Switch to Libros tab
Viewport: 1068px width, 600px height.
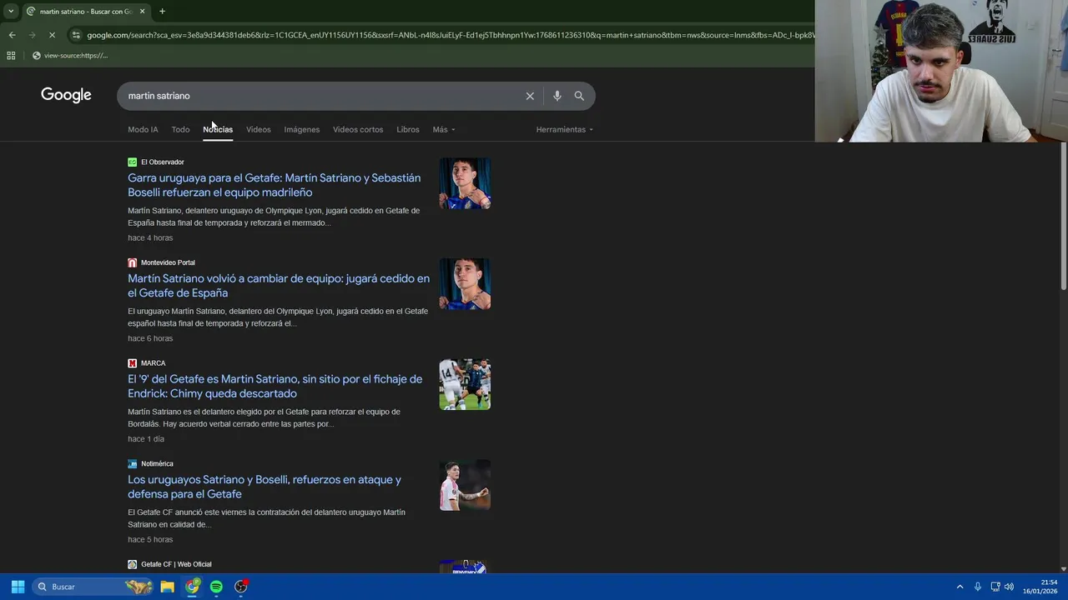click(x=408, y=129)
